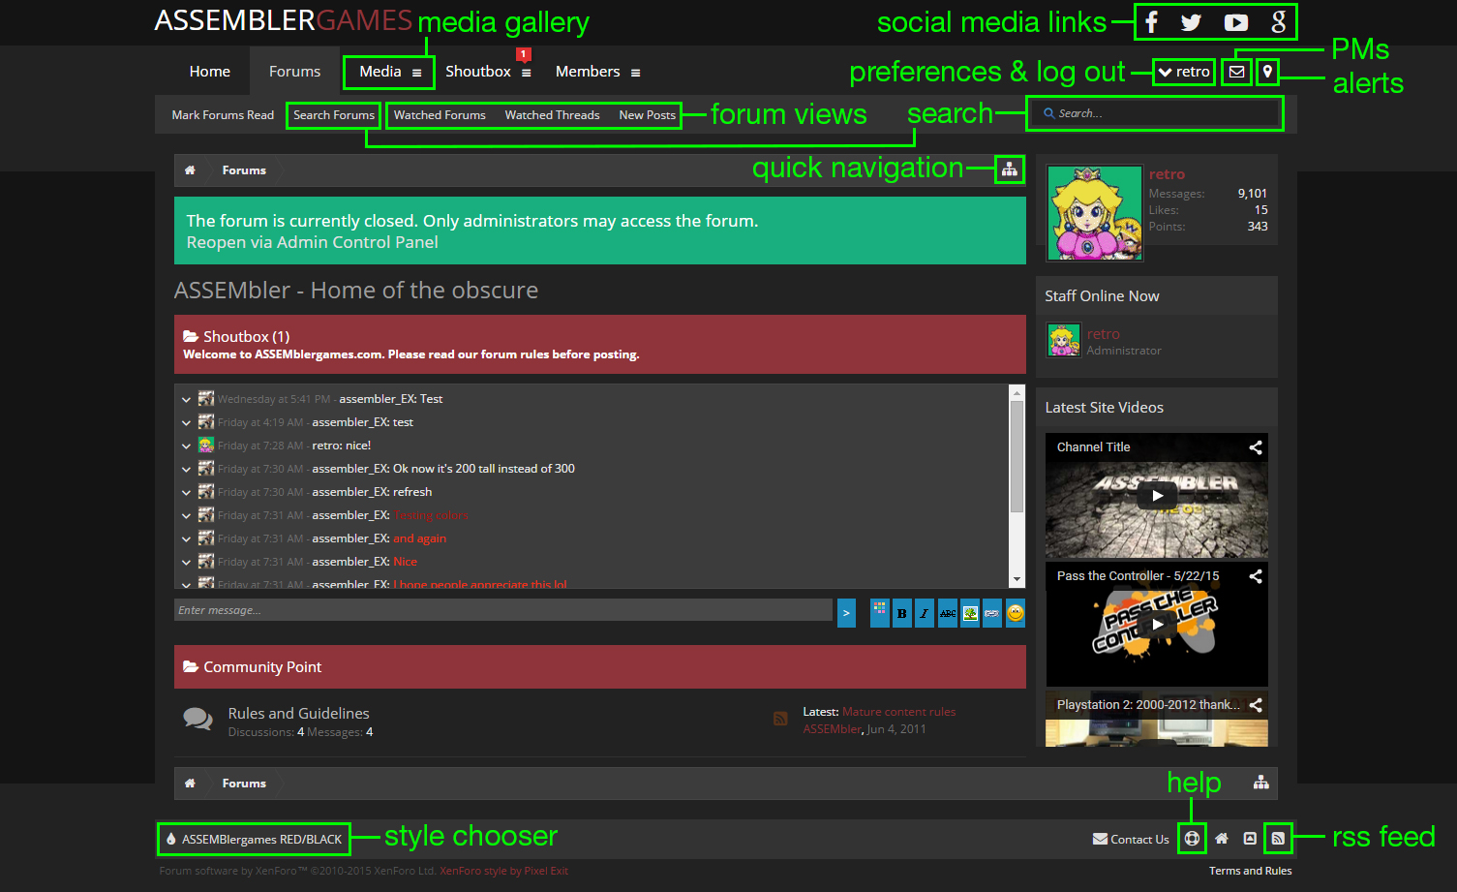Open latest thread Mature content rules
1457x892 pixels.
(x=898, y=712)
